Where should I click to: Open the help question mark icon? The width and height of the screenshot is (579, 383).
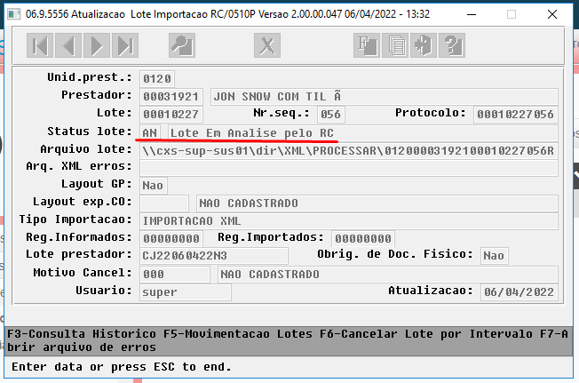452,45
